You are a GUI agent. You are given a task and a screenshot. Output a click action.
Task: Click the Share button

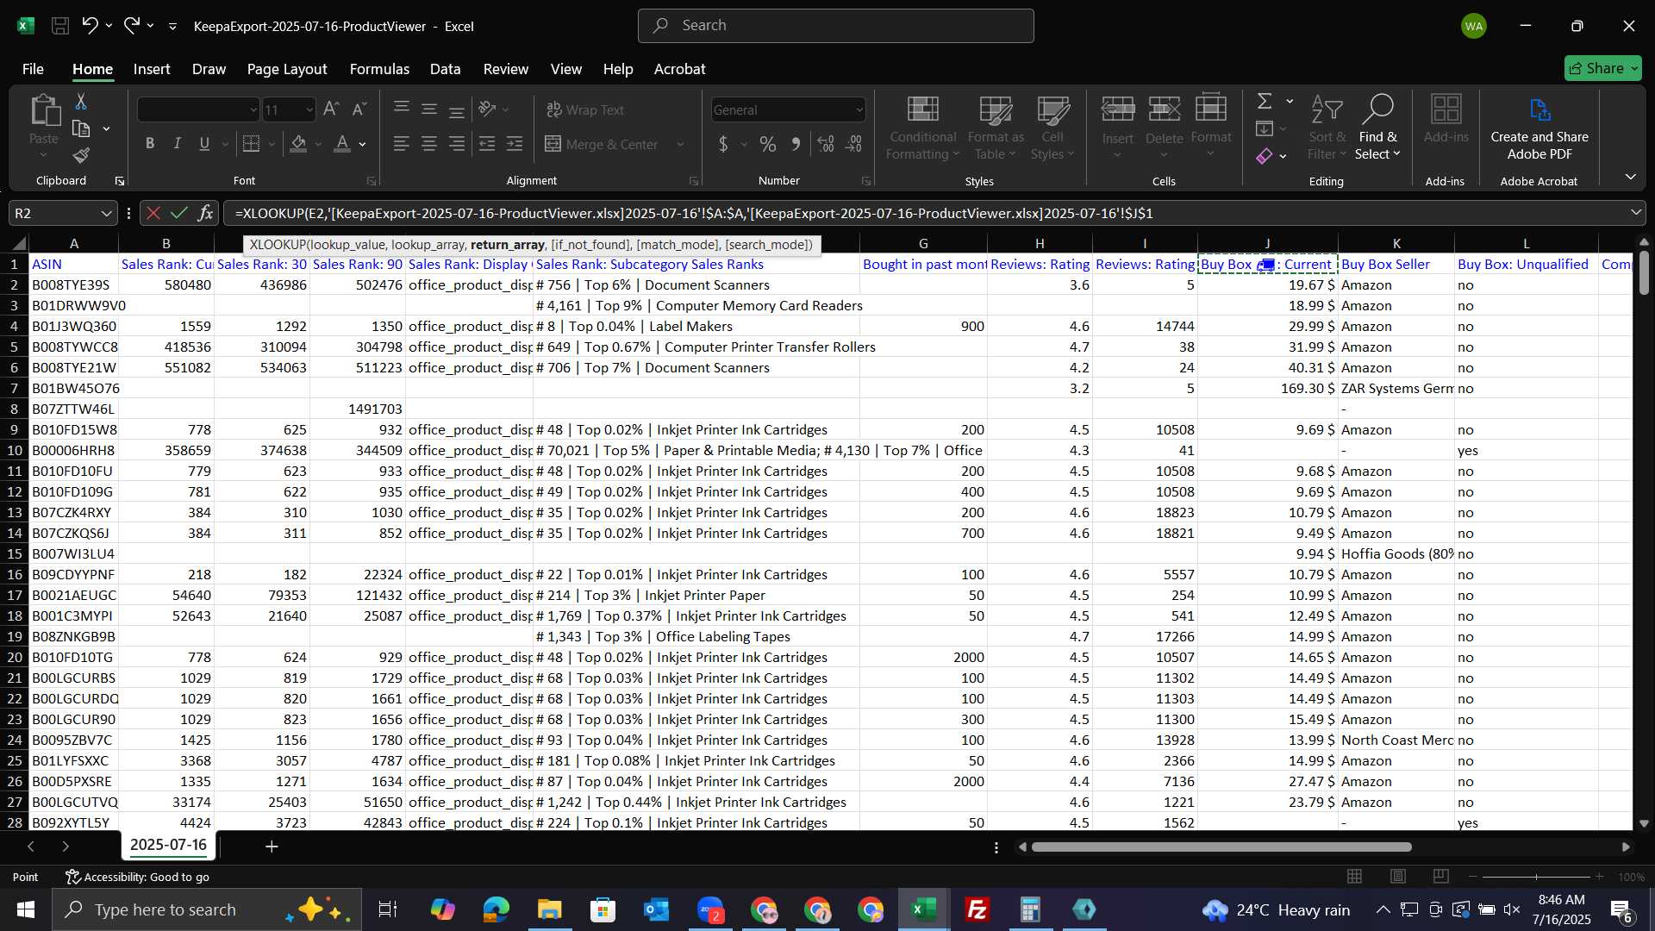click(x=1602, y=68)
